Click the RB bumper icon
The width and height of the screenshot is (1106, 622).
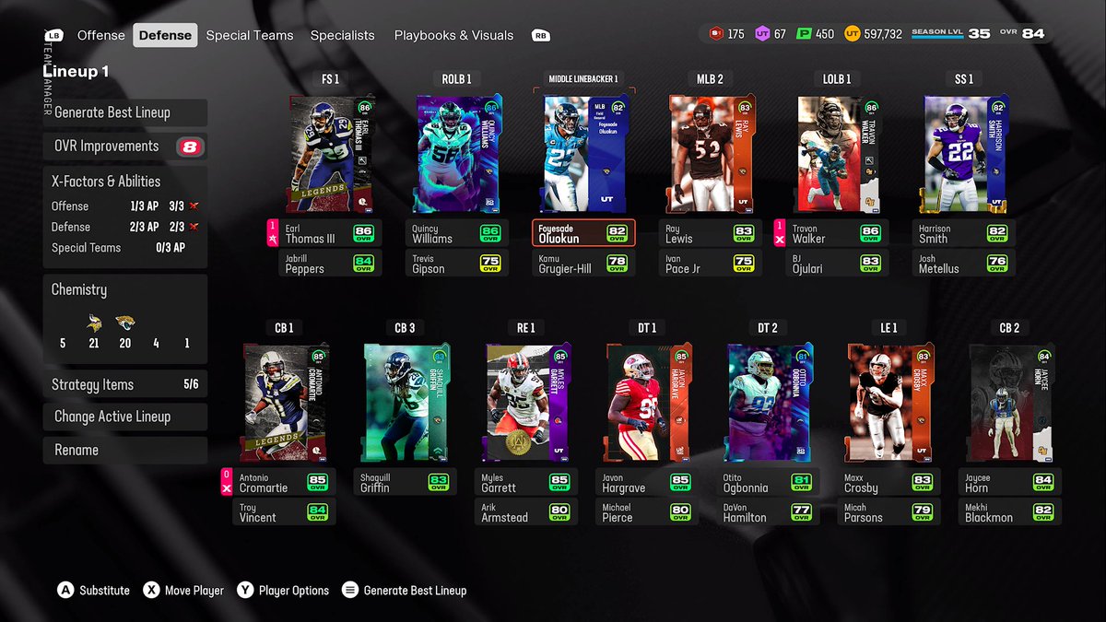[x=540, y=36]
